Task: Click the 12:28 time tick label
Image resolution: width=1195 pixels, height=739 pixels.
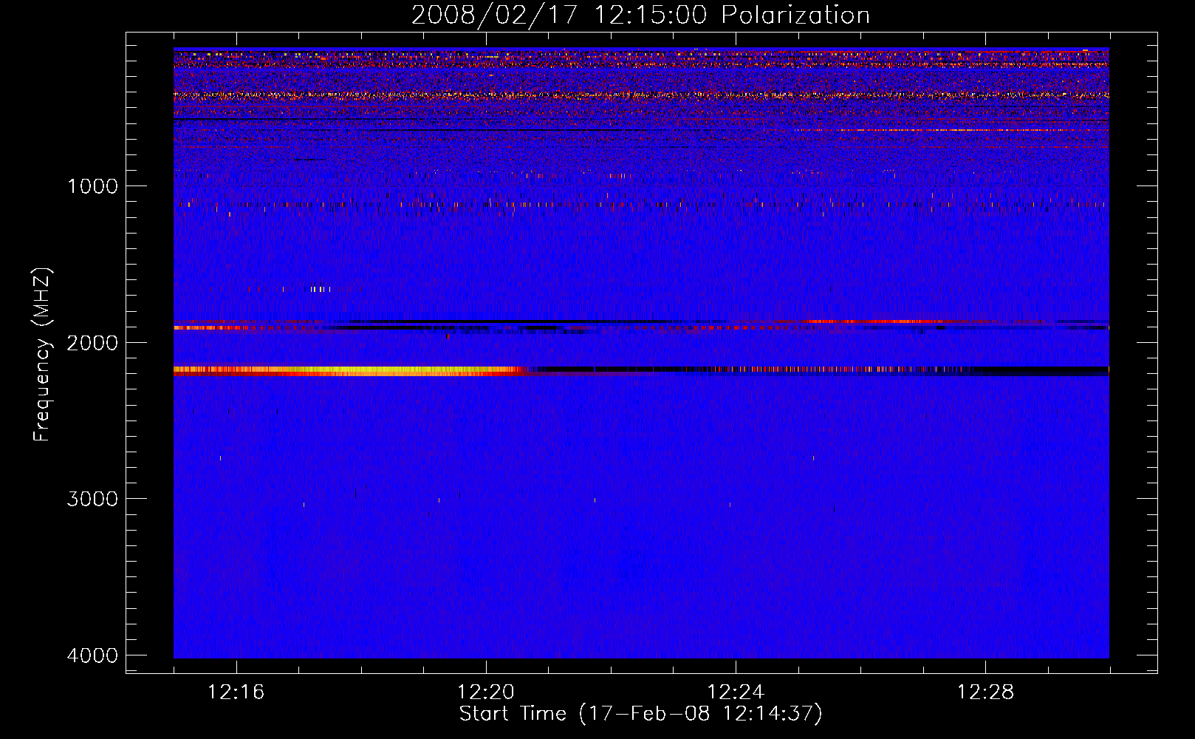Action: [x=985, y=692]
